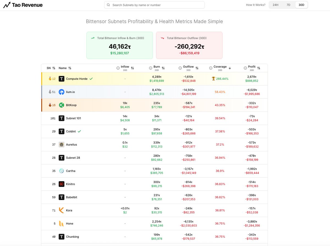The height and width of the screenshot is (246, 330).
Task: Click the Outflow column info icon
Action: click(180, 68)
